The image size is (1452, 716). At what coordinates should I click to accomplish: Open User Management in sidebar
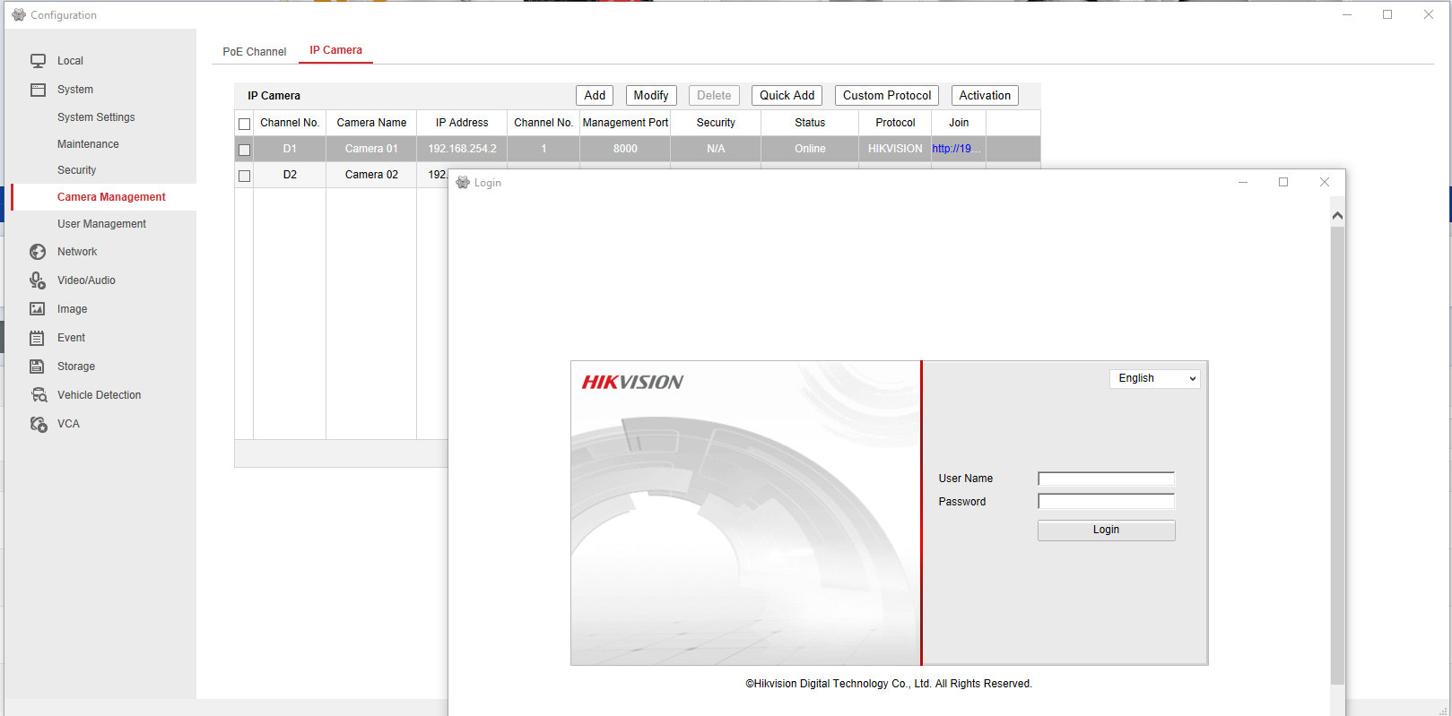(101, 224)
